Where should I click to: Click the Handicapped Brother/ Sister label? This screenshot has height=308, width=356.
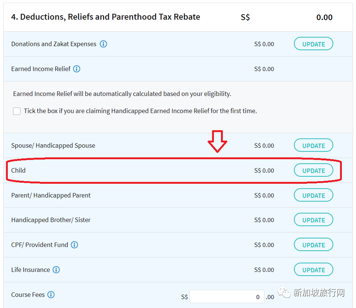point(51,220)
